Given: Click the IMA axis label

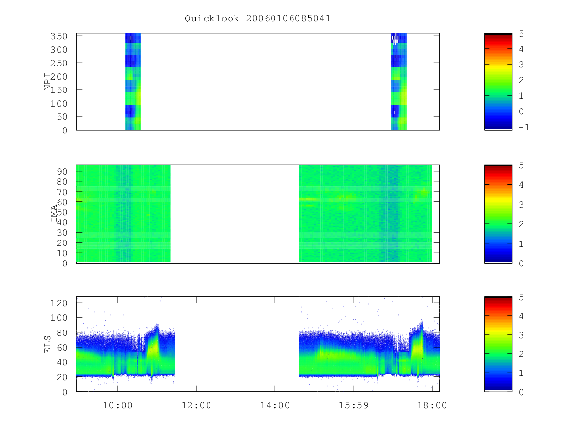Looking at the screenshot, I should (54, 214).
